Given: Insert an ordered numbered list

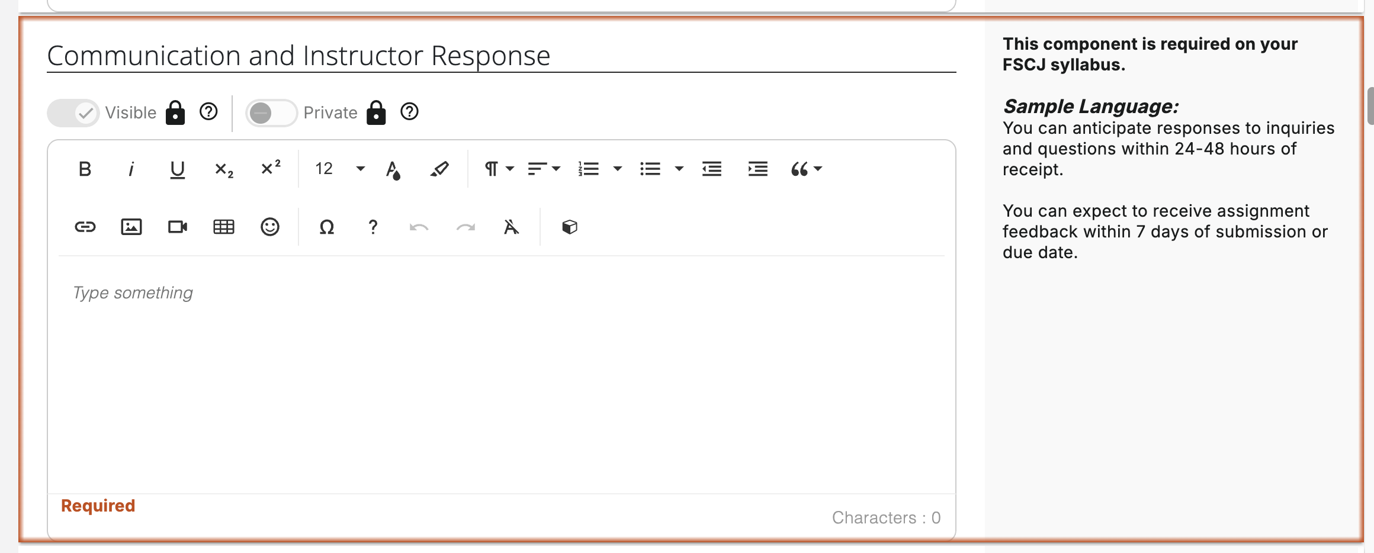Looking at the screenshot, I should coord(589,169).
